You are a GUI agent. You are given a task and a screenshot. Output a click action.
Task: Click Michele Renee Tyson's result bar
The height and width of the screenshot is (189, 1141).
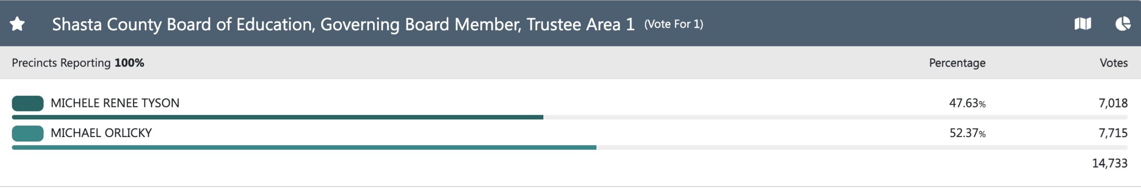click(277, 117)
